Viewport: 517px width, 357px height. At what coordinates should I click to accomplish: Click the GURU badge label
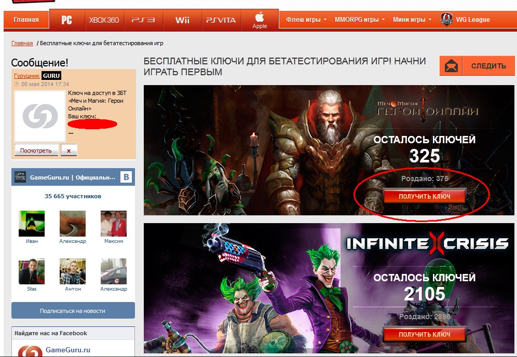(x=51, y=75)
